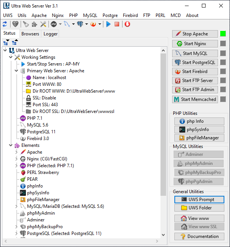This screenshot has width=230, height=247.
Task: Switch to the Logger tab
Action: point(50,34)
